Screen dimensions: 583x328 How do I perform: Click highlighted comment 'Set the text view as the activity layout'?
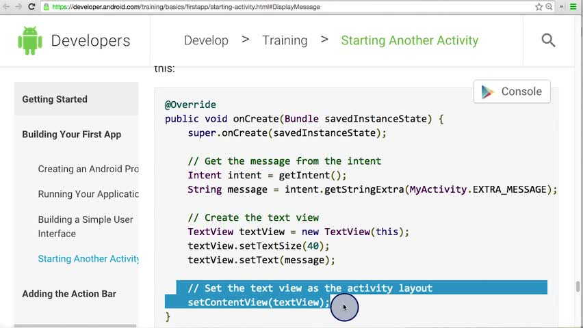coord(310,288)
